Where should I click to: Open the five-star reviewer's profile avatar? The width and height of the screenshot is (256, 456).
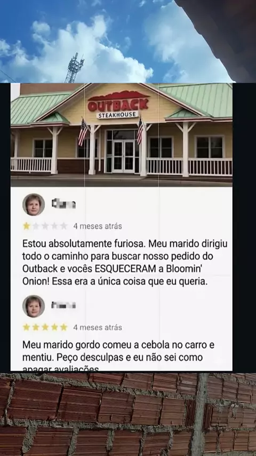pyautogui.click(x=34, y=306)
